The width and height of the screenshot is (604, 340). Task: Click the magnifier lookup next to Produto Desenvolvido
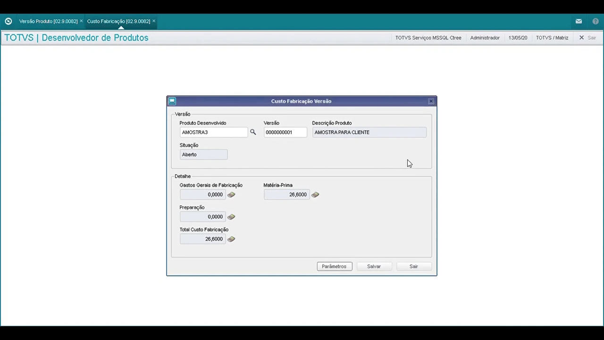pos(253,132)
